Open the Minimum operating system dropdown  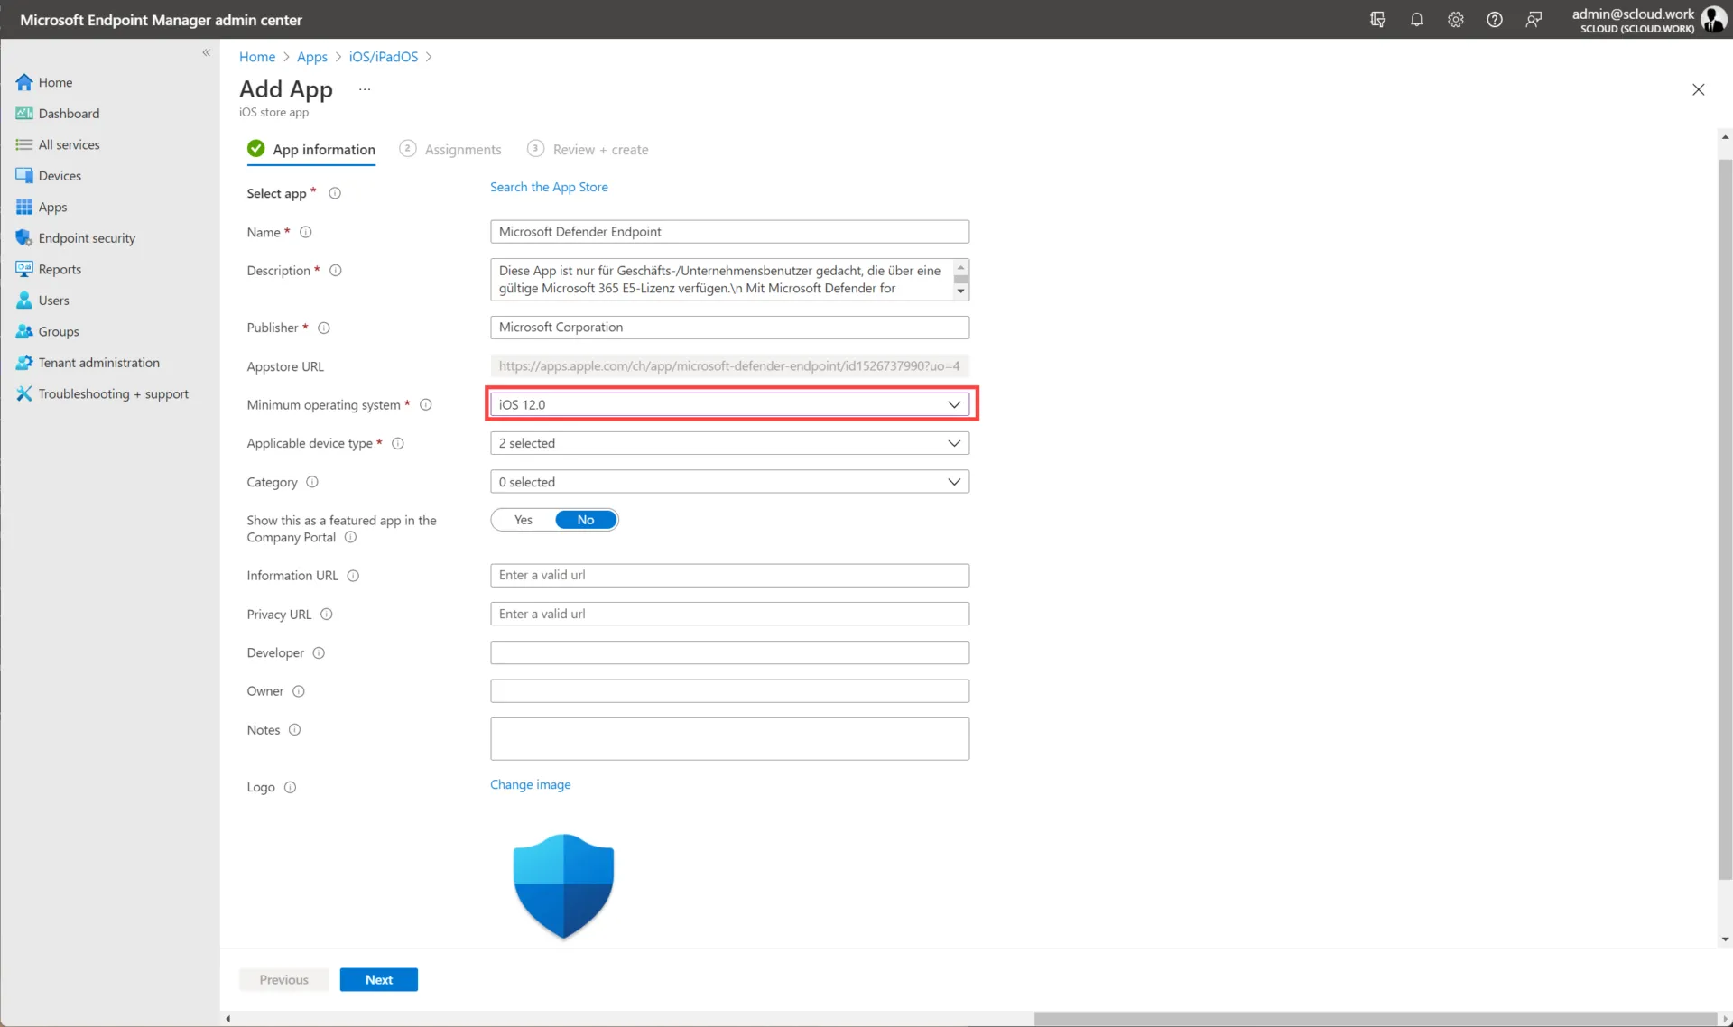pyautogui.click(x=729, y=404)
